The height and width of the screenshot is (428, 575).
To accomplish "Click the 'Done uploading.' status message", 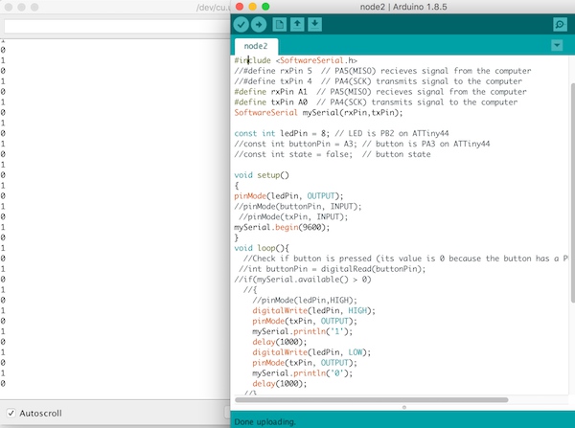I will (264, 422).
